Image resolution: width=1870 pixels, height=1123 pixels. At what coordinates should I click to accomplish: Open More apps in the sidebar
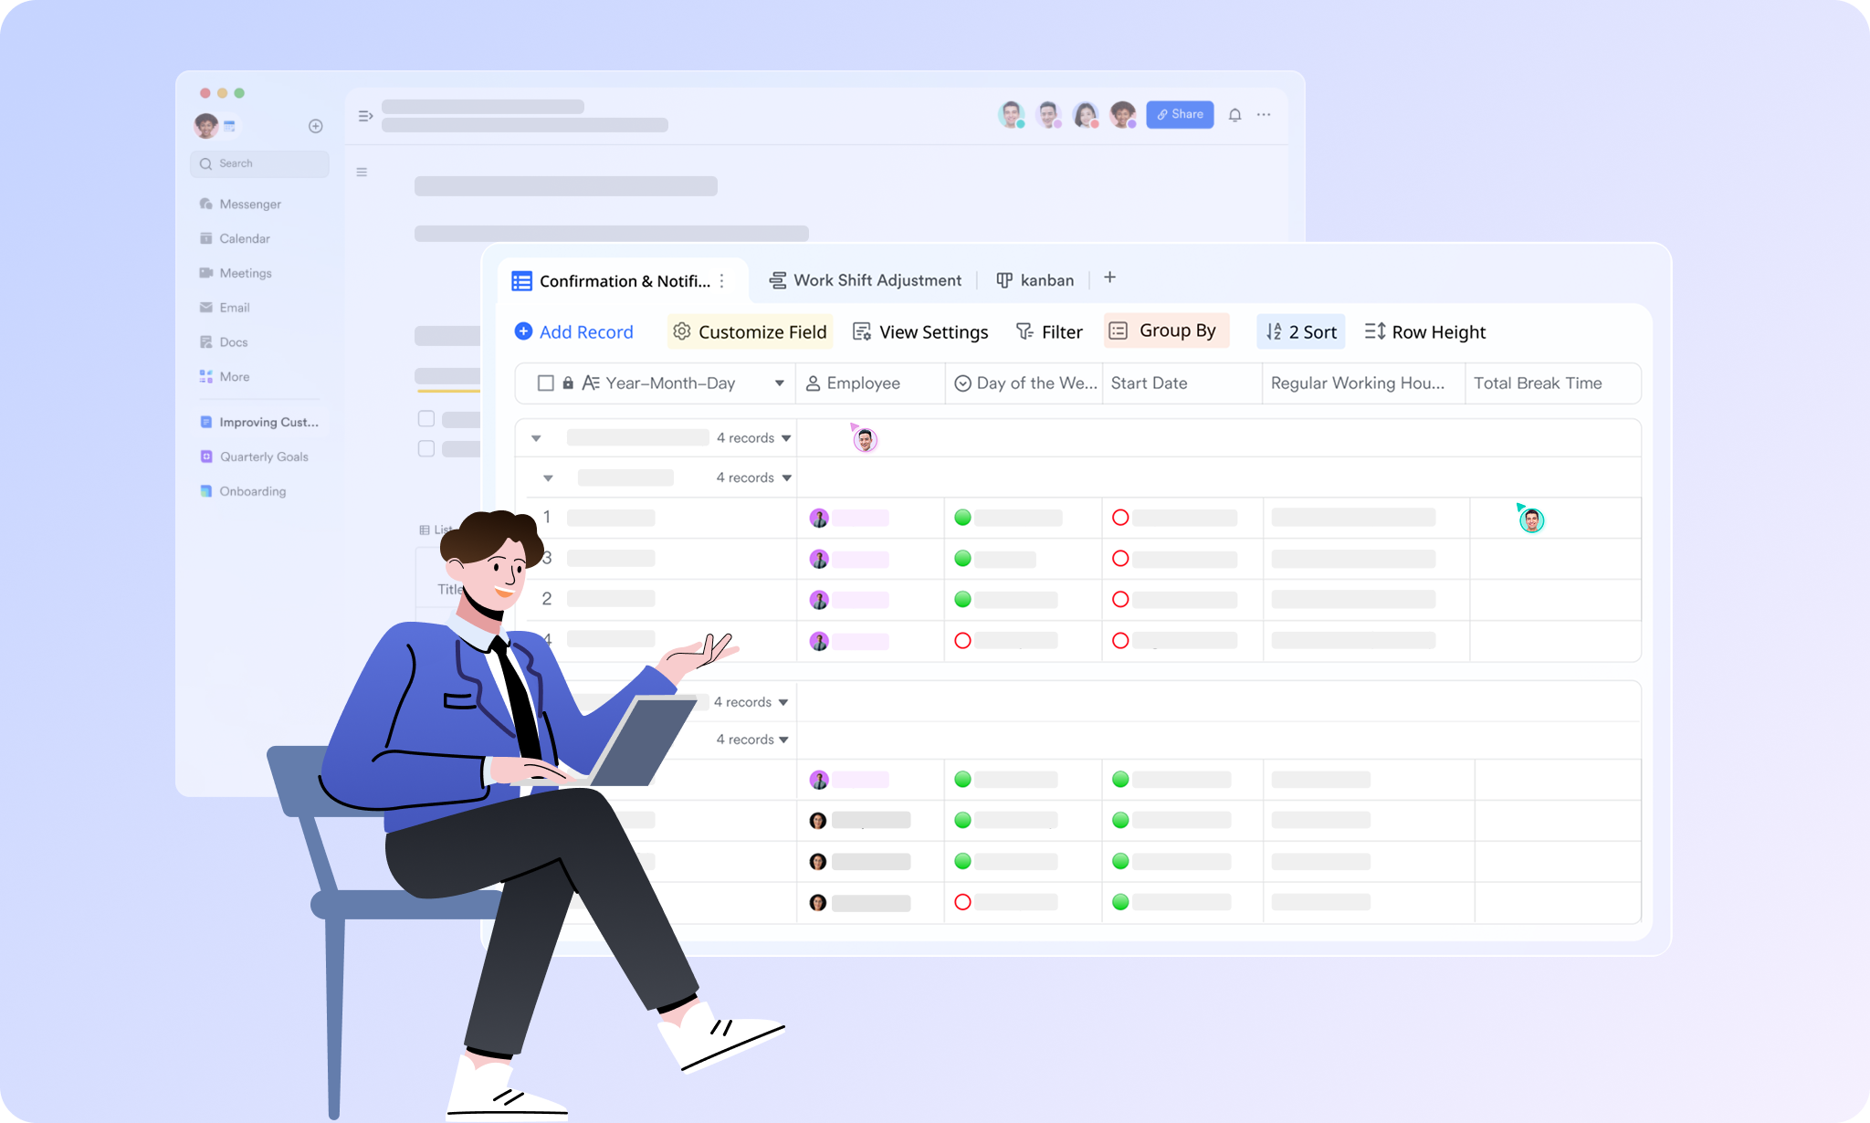pos(225,377)
